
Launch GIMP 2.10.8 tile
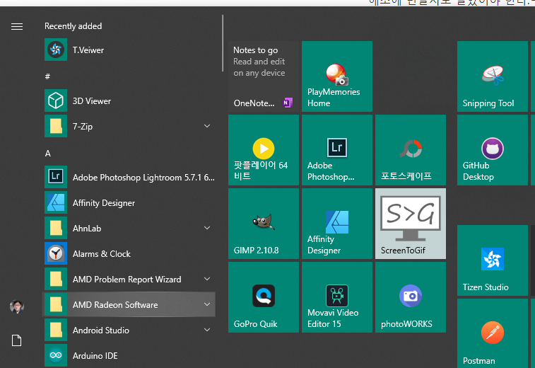[x=264, y=224]
